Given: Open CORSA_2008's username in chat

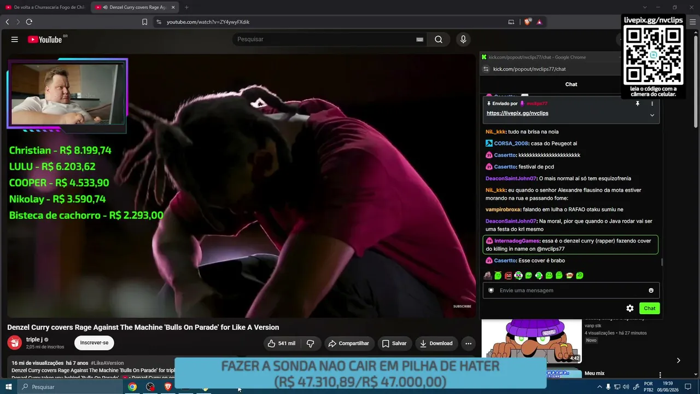Looking at the screenshot, I should 511,143.
